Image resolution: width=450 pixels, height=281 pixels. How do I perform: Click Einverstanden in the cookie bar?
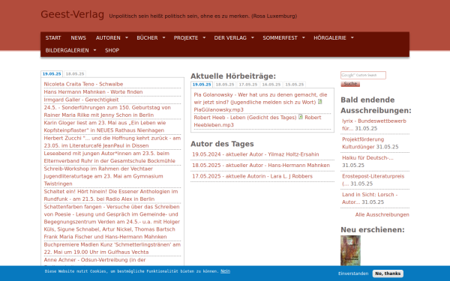pyautogui.click(x=353, y=274)
